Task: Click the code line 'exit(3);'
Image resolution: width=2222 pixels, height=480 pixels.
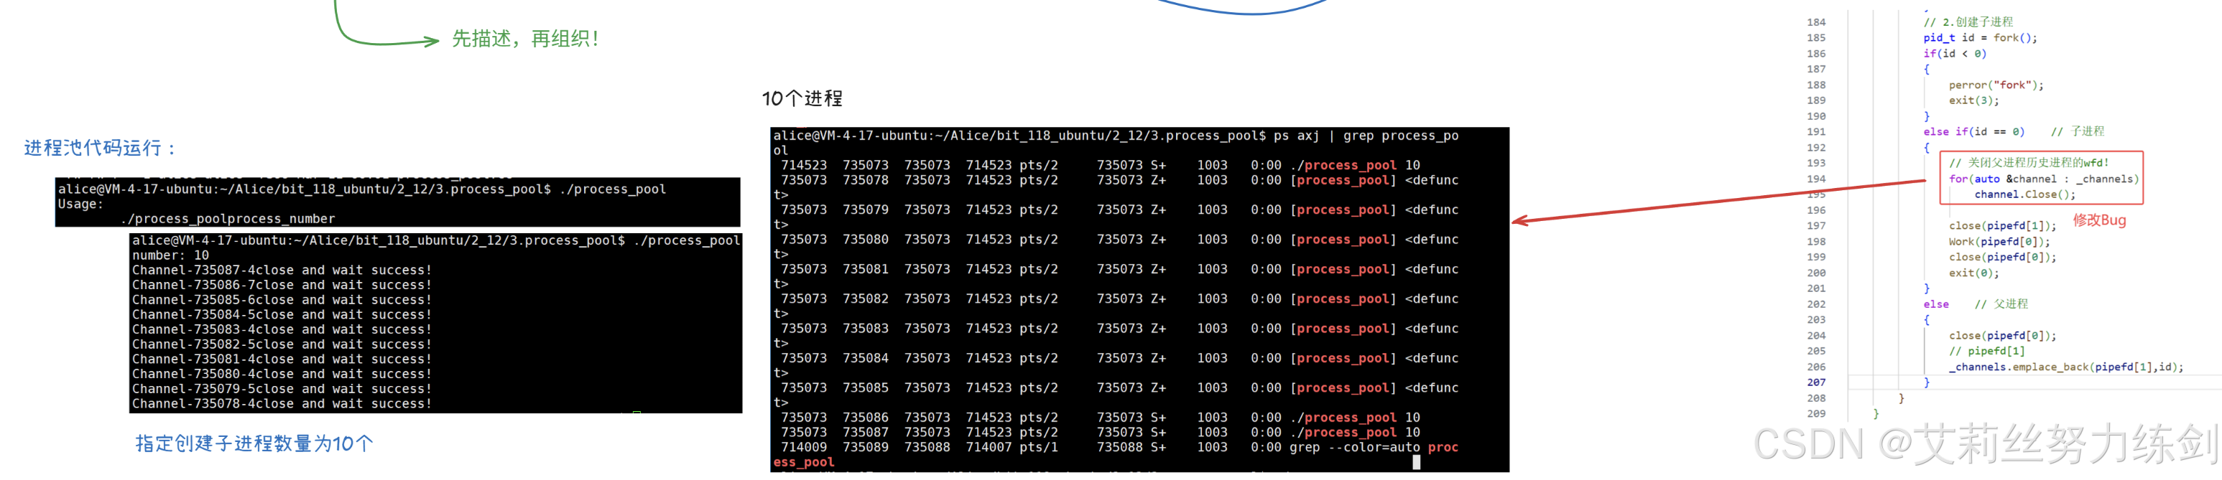Action: pyautogui.click(x=1973, y=101)
